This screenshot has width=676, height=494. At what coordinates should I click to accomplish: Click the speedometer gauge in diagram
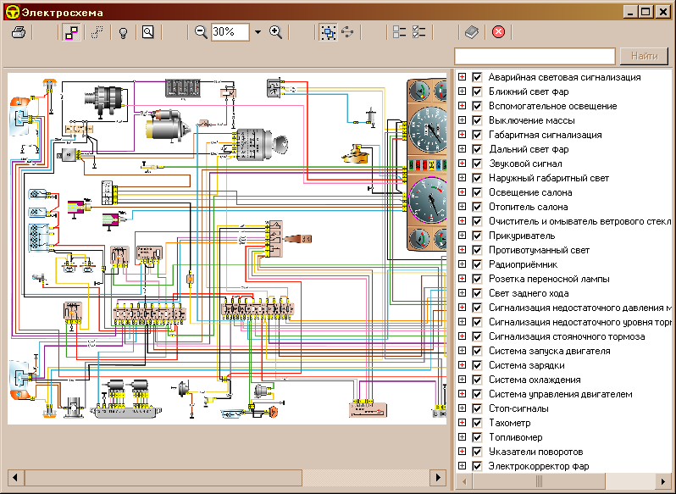coord(428,130)
